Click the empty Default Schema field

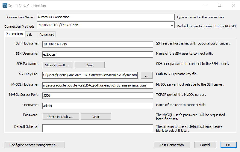pyautogui.click(x=98, y=128)
